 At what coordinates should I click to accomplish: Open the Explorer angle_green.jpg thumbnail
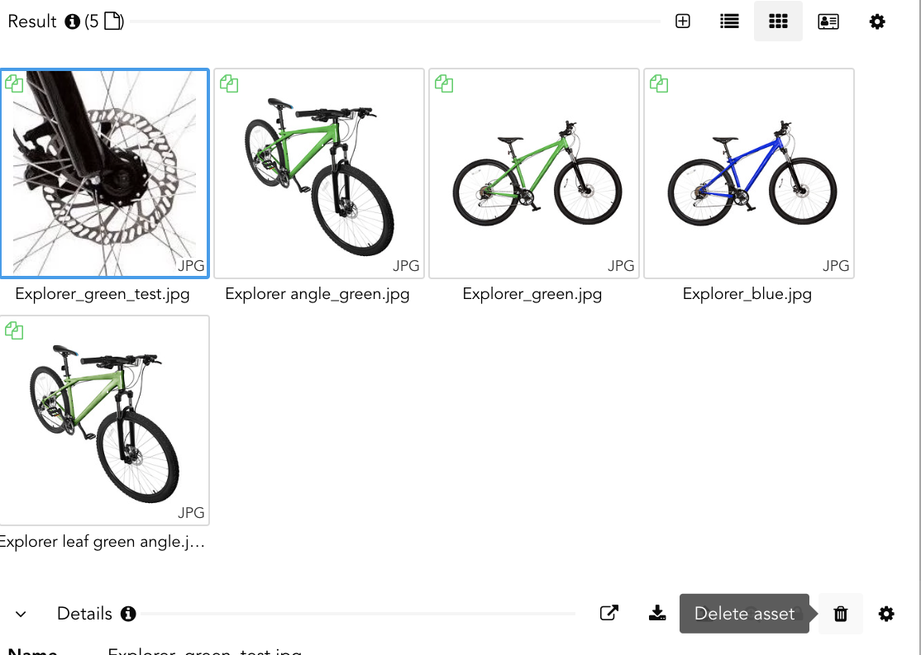point(318,173)
